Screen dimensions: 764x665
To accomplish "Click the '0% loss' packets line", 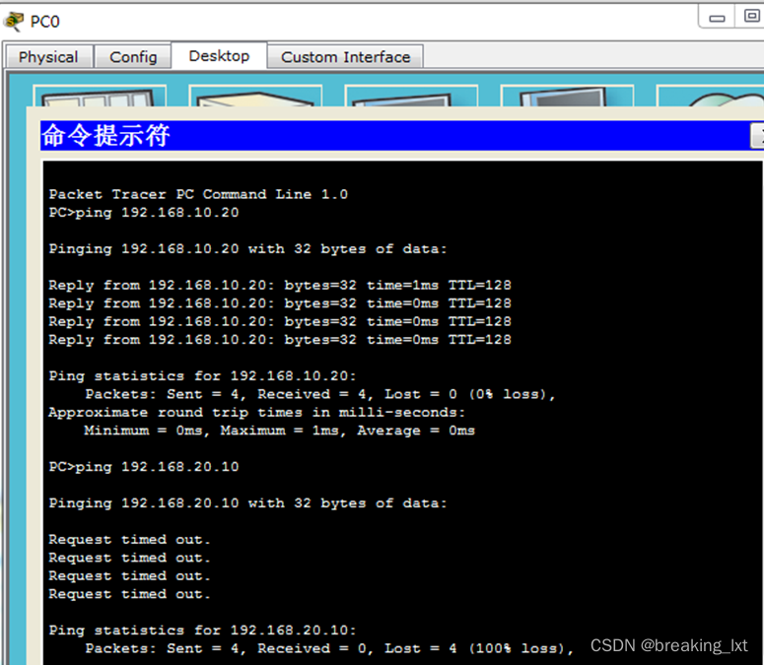I will tap(320, 394).
